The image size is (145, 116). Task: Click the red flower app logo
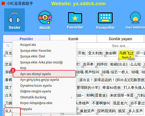pos(3,3)
